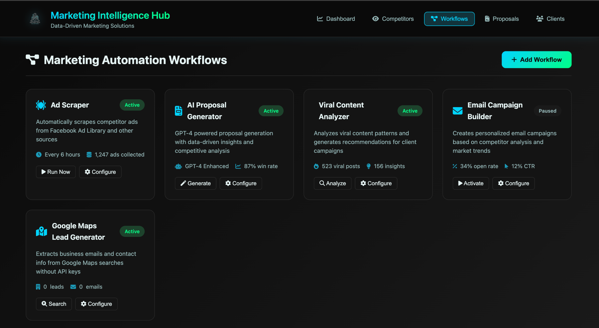Image resolution: width=599 pixels, height=328 pixels.
Task: Click the robot icon by GPT-4 Enhanced
Action: (x=178, y=166)
